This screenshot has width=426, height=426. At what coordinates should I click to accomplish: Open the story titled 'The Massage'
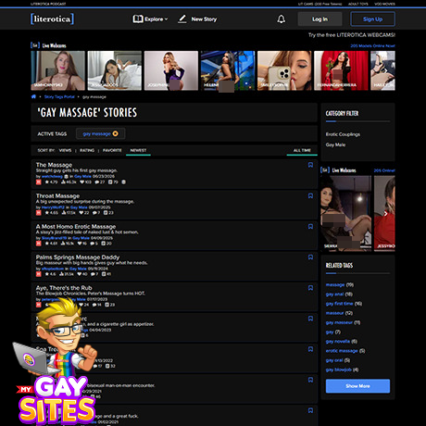tap(54, 165)
